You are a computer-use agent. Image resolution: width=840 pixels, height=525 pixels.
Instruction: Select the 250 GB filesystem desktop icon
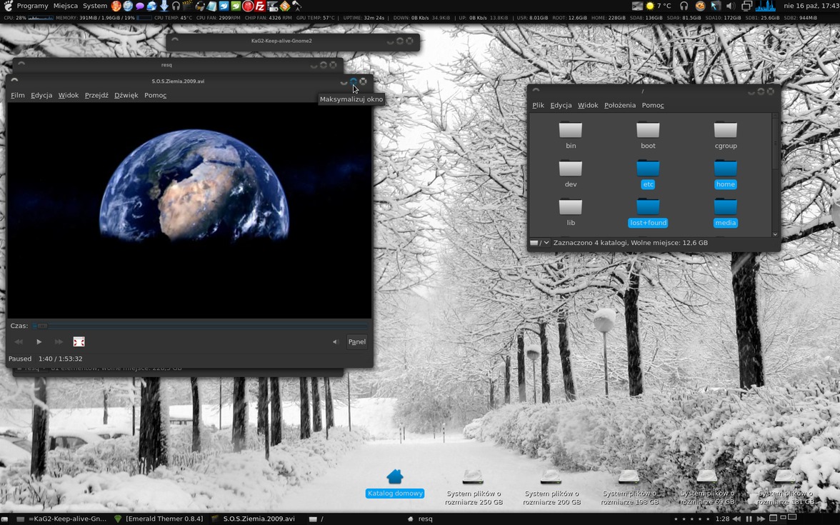pos(473,487)
